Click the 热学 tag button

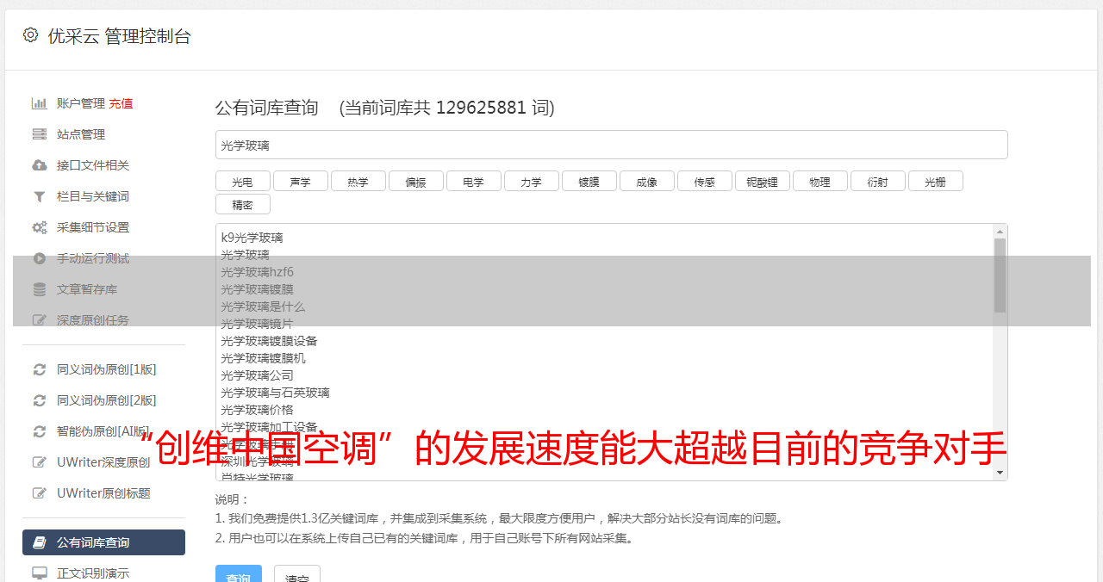(x=358, y=182)
